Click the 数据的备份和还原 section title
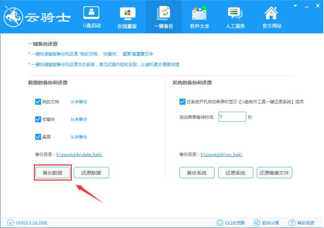 point(48,83)
